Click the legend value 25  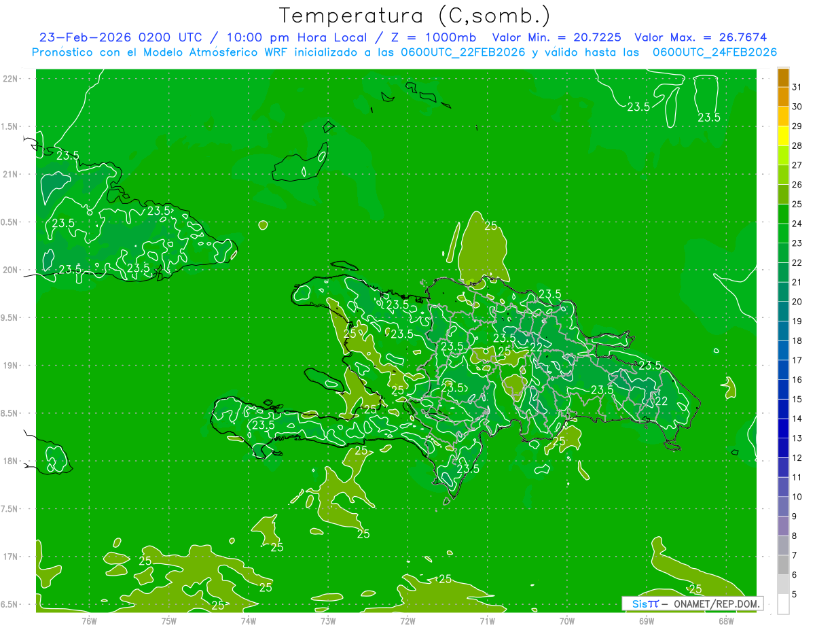[x=797, y=204]
